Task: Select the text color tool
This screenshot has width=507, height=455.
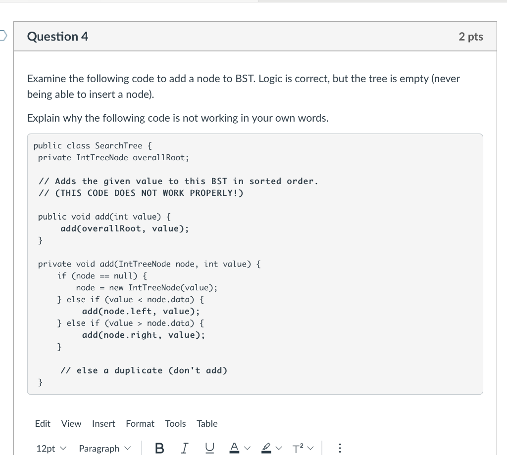Action: (x=234, y=448)
